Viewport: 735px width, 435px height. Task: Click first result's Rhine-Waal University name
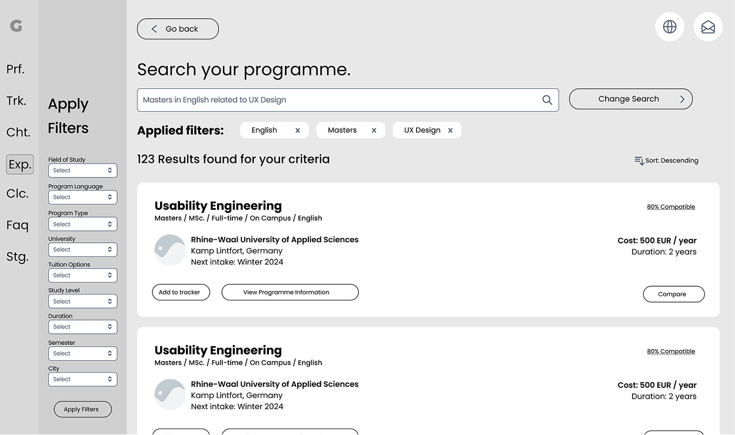tap(275, 240)
